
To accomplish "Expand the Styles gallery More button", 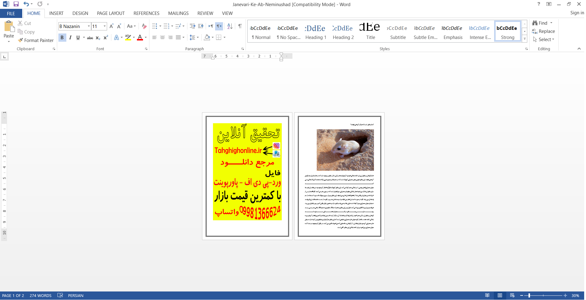I will point(525,39).
